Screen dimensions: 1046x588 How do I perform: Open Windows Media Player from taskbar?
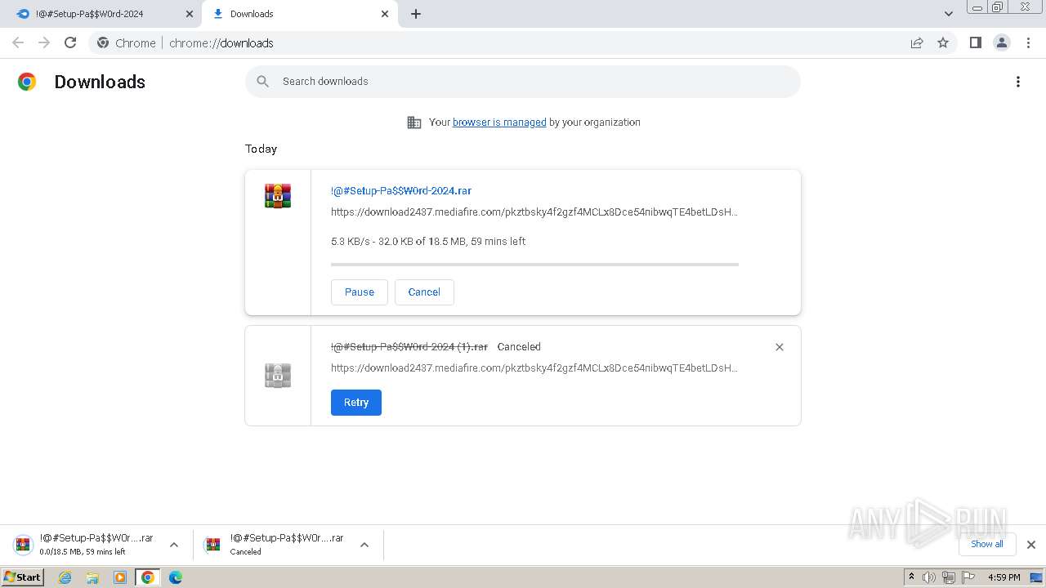pyautogui.click(x=120, y=577)
